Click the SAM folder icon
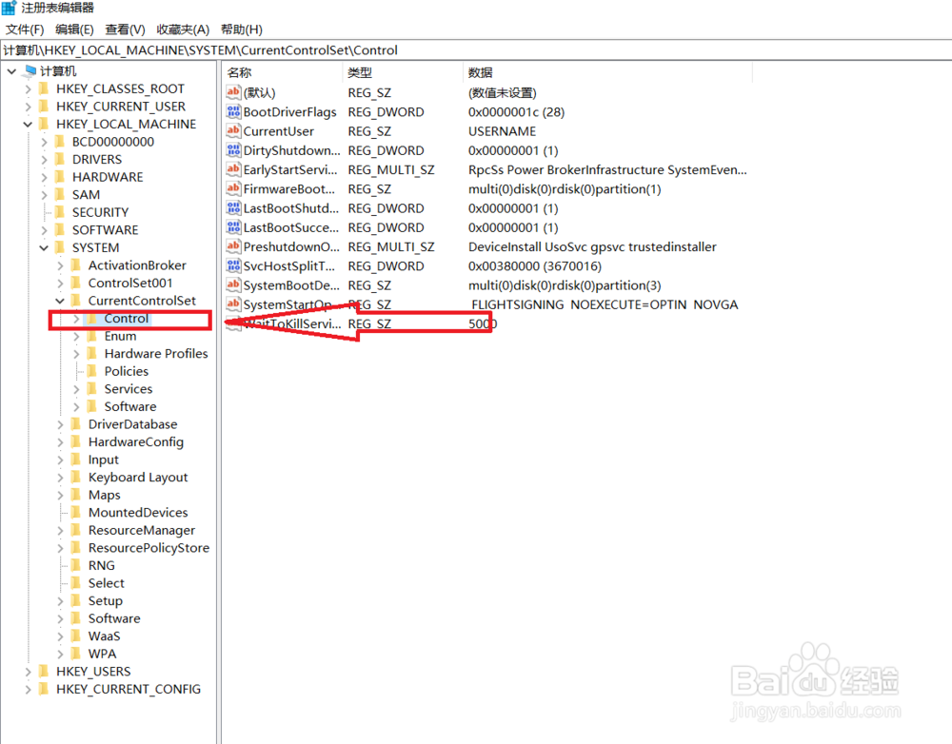The image size is (952, 744). (59, 194)
